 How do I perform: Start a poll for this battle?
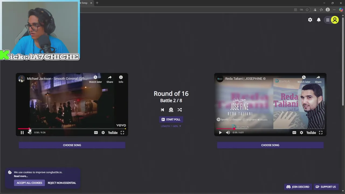pyautogui.click(x=171, y=119)
